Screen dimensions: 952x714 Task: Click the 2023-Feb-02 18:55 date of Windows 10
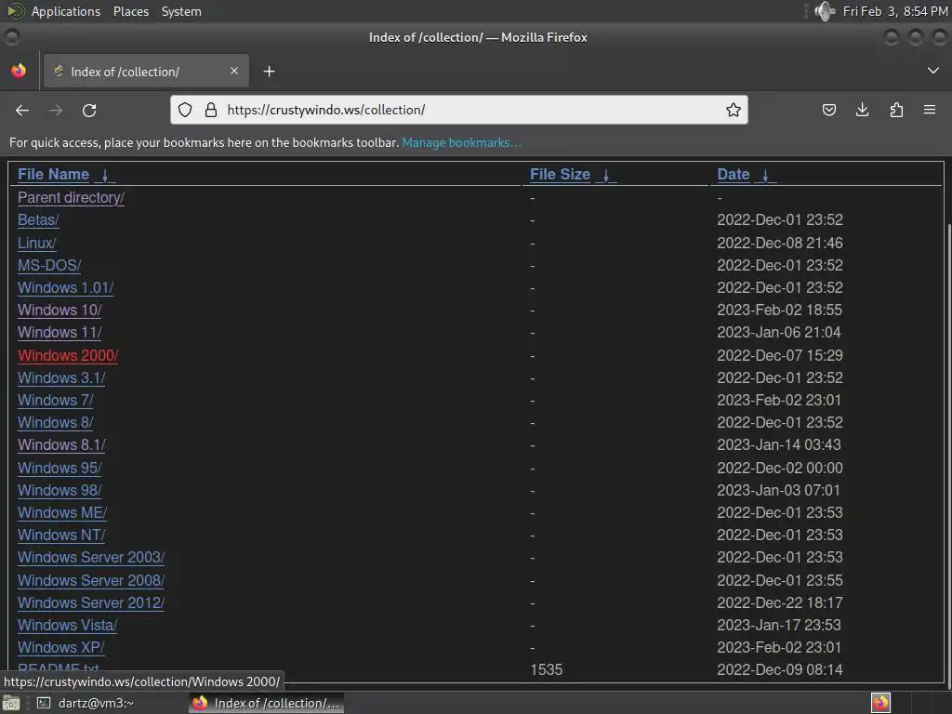(780, 310)
